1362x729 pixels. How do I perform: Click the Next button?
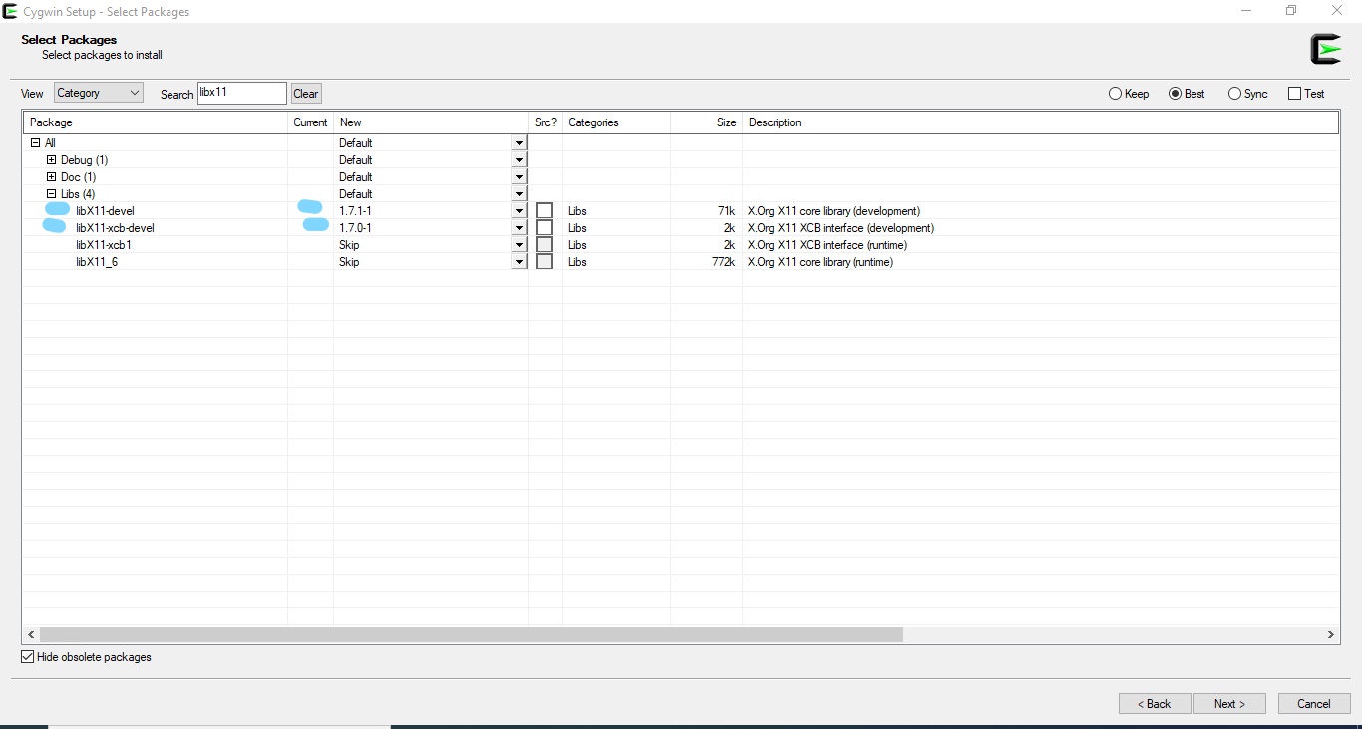[1229, 703]
